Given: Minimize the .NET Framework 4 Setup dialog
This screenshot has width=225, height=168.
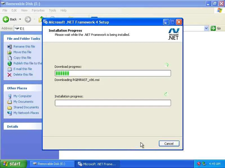Looking at the screenshot, I should pyautogui.click(x=166, y=22).
